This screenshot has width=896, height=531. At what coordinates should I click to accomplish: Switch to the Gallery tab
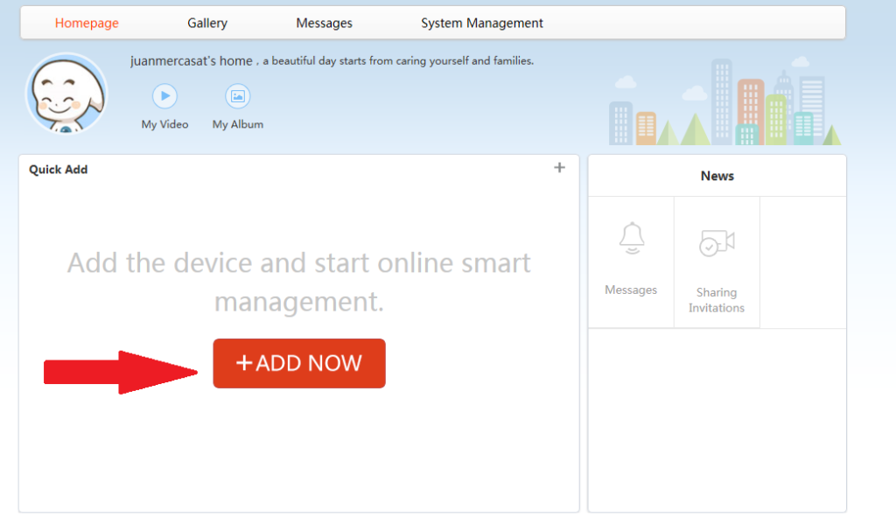[x=207, y=23]
